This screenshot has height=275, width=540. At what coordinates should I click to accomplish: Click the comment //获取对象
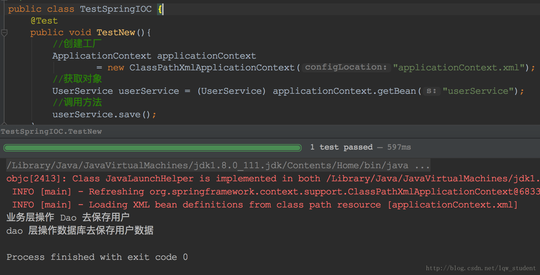77,79
